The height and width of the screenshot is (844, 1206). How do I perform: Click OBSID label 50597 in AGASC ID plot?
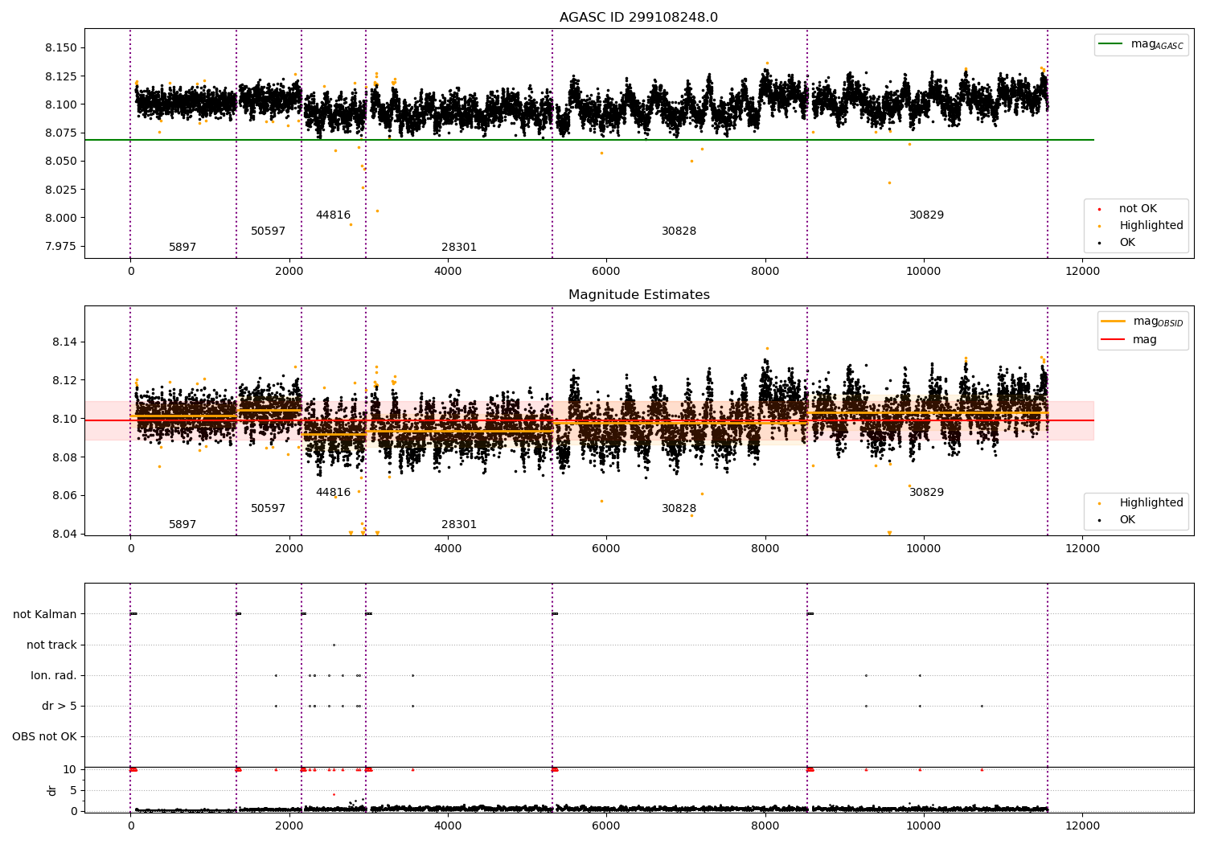point(268,231)
